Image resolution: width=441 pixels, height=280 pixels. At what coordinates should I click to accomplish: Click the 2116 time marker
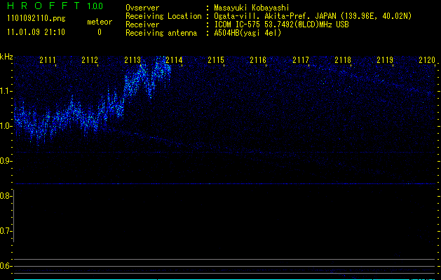coord(258,60)
